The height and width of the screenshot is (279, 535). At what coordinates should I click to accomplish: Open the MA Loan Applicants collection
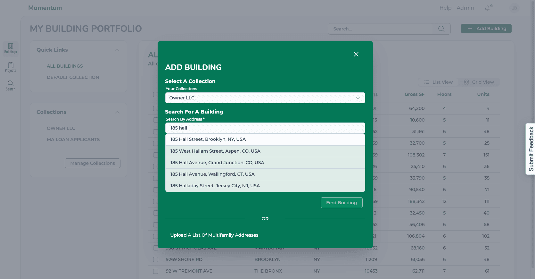coord(73,139)
